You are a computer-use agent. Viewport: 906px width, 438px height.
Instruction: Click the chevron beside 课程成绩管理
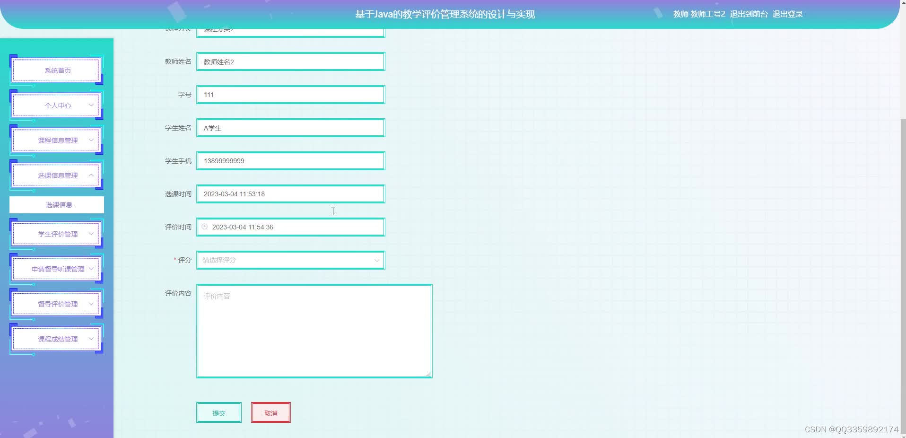[x=91, y=339]
